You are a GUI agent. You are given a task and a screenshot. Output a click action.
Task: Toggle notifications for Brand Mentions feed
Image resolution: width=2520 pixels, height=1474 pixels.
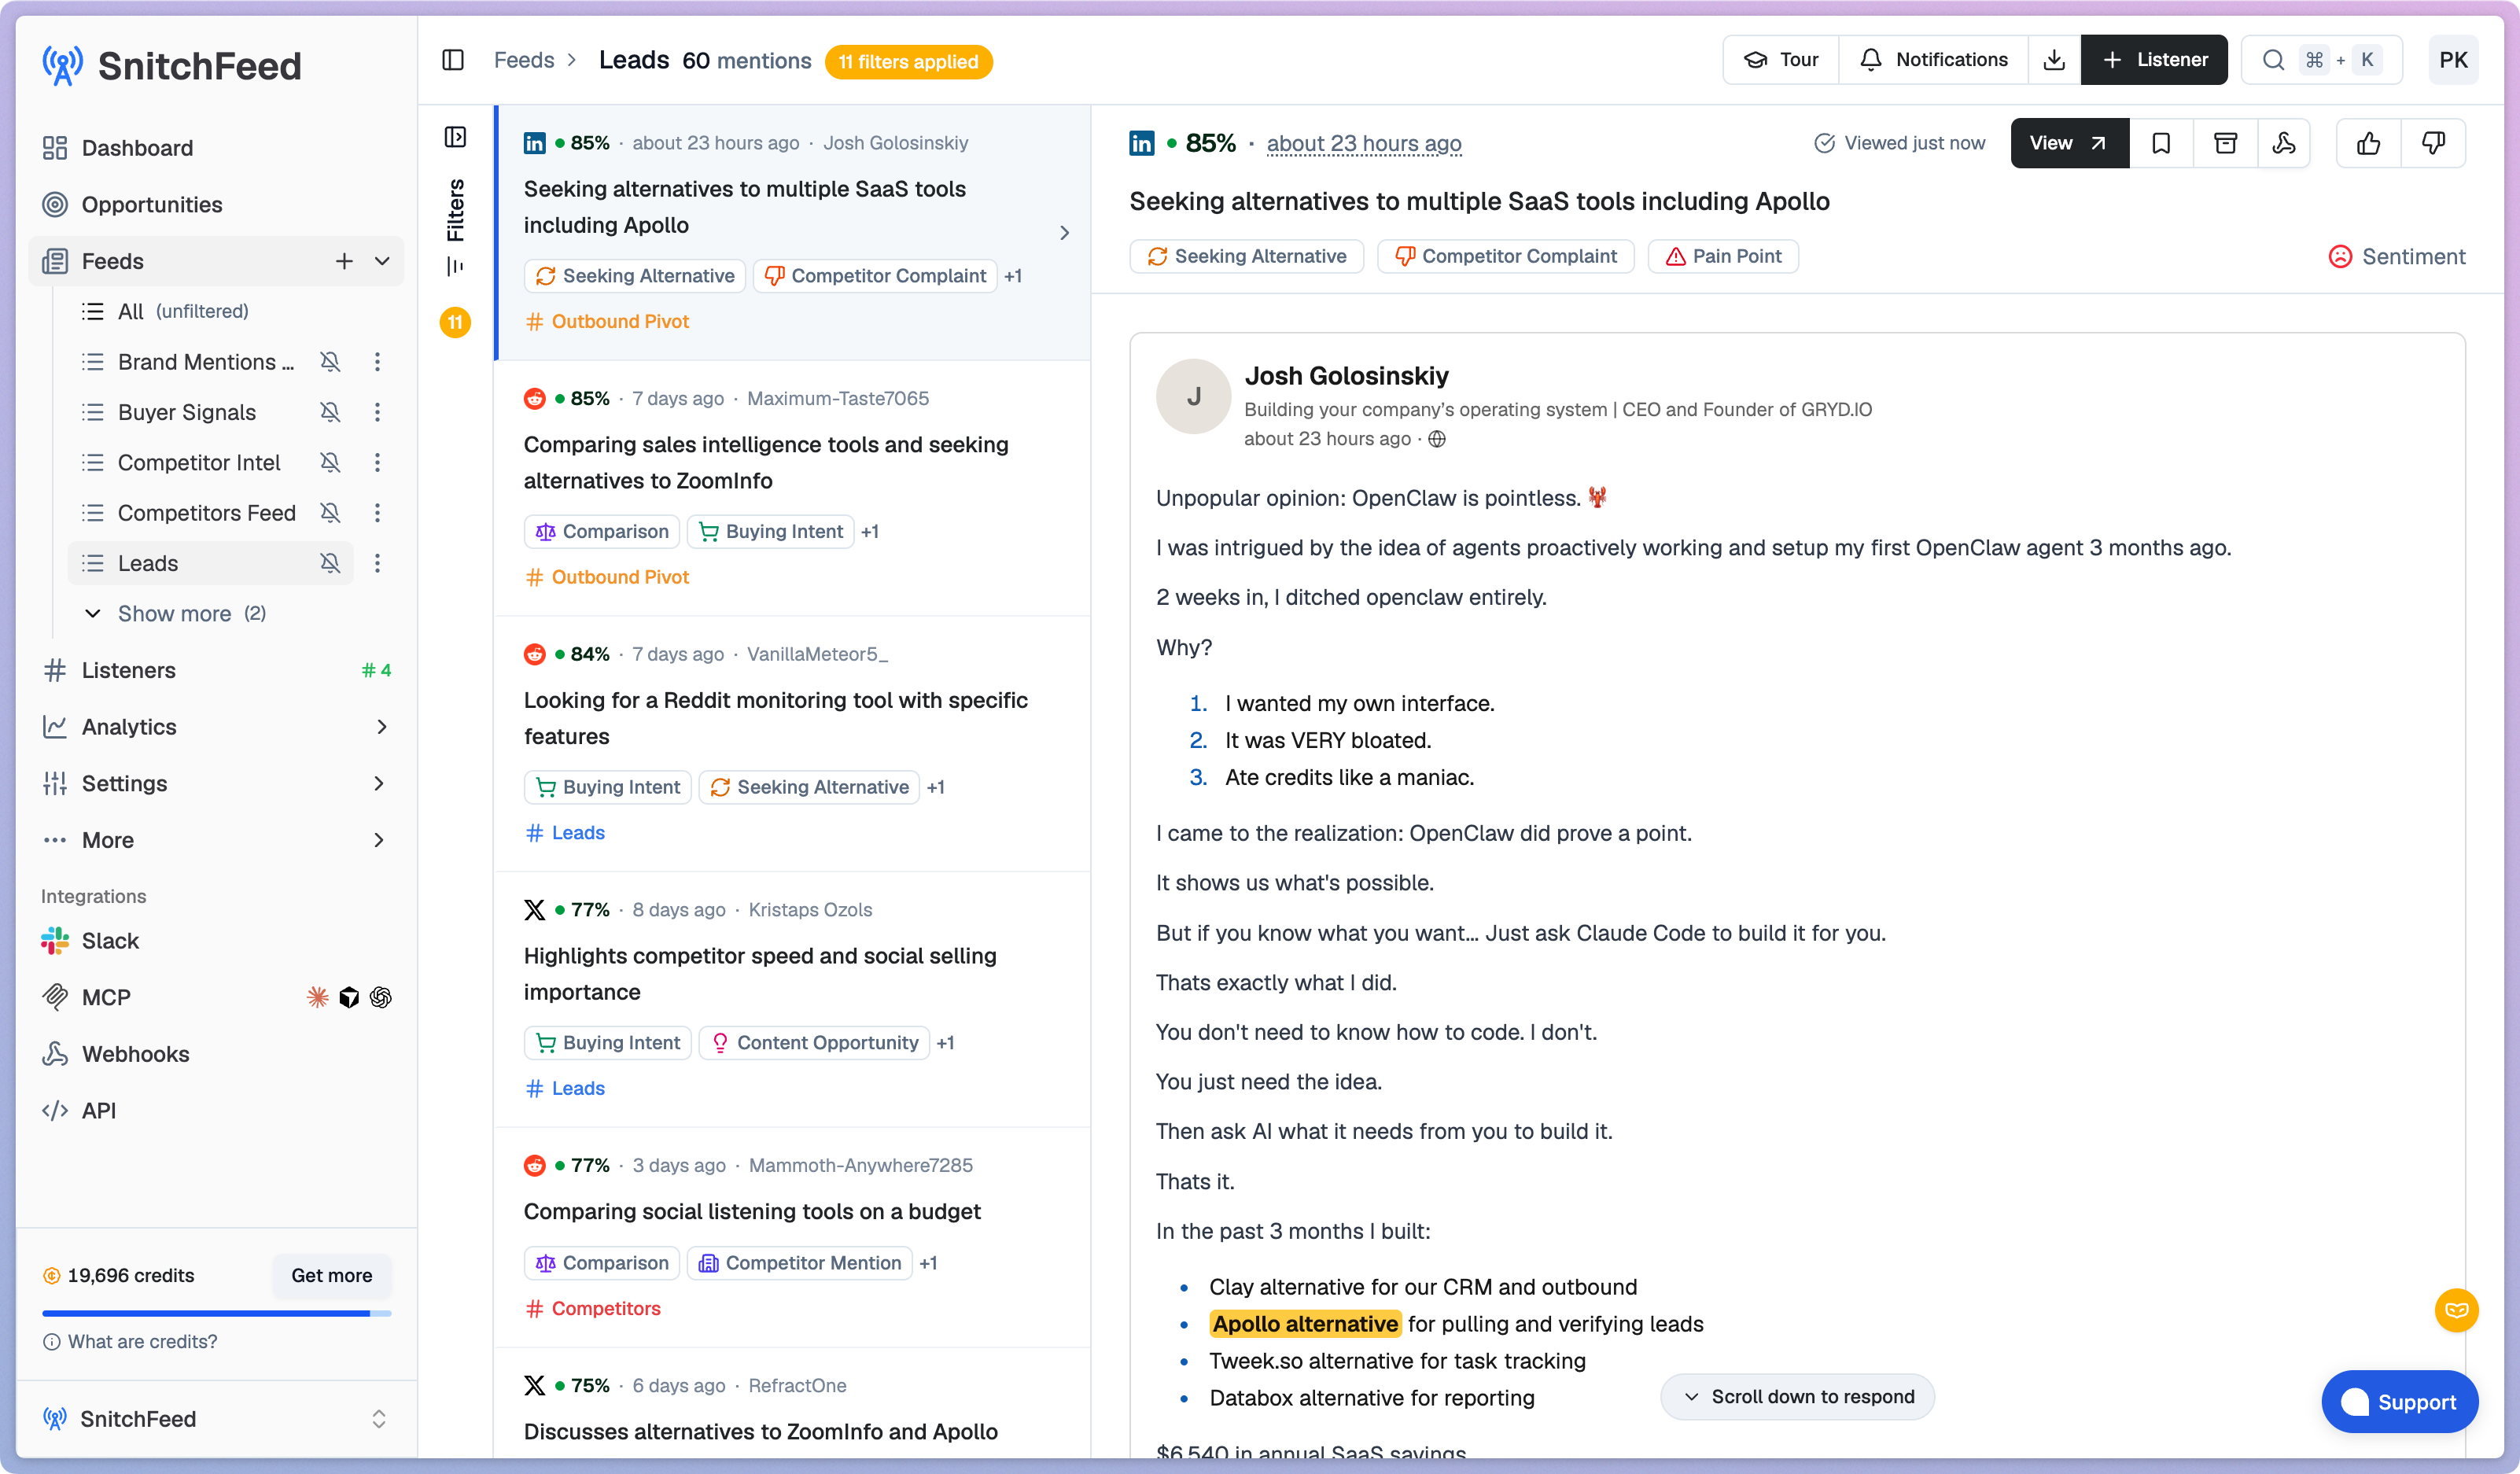tap(330, 362)
